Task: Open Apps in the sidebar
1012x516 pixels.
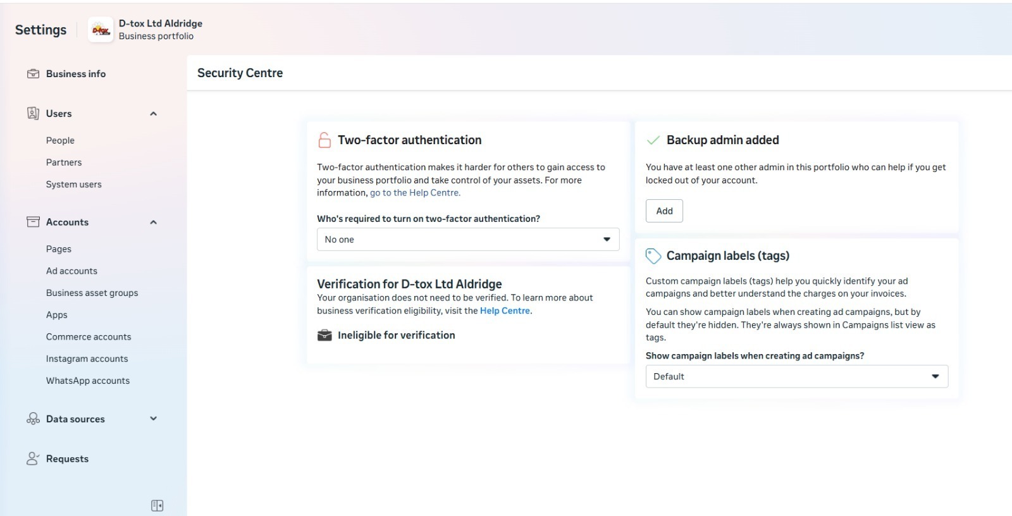Action: (x=56, y=315)
